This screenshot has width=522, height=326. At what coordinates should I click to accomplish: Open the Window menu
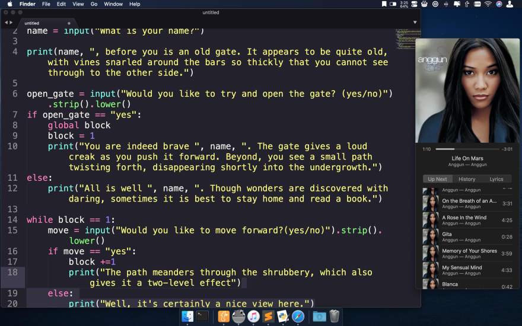coord(113,4)
